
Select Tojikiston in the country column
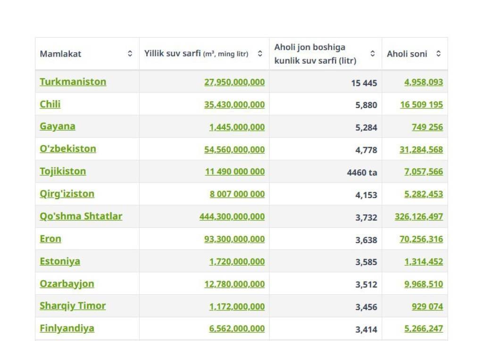[x=63, y=171]
